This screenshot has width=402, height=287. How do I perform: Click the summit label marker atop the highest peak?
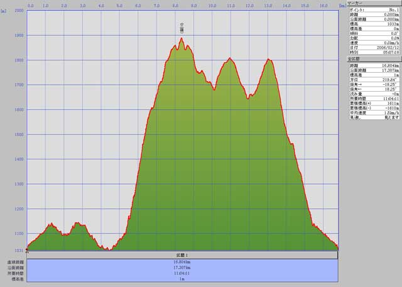[x=182, y=29]
